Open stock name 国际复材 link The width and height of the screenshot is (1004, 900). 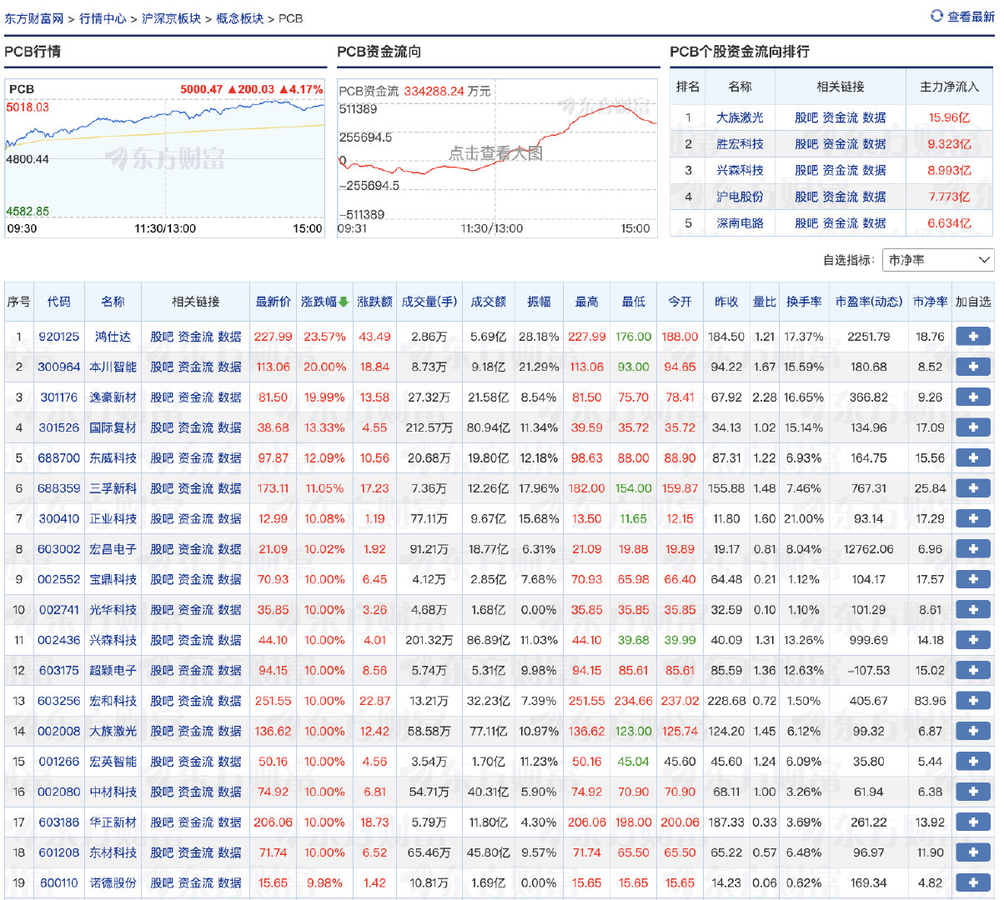113,427
